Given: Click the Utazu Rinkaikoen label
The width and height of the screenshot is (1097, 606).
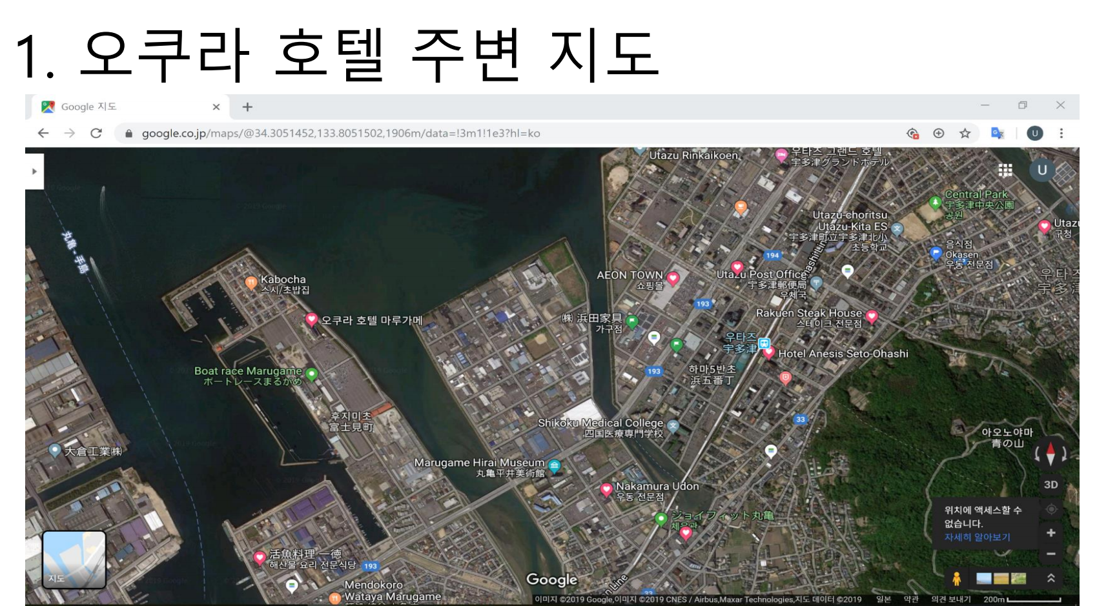Looking at the screenshot, I should 694,156.
